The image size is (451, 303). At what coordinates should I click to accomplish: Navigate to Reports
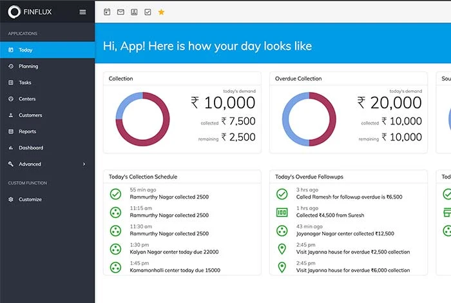point(48,132)
